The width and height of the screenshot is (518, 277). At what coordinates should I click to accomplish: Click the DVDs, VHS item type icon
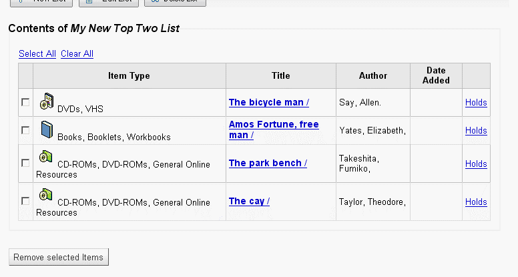(x=46, y=101)
